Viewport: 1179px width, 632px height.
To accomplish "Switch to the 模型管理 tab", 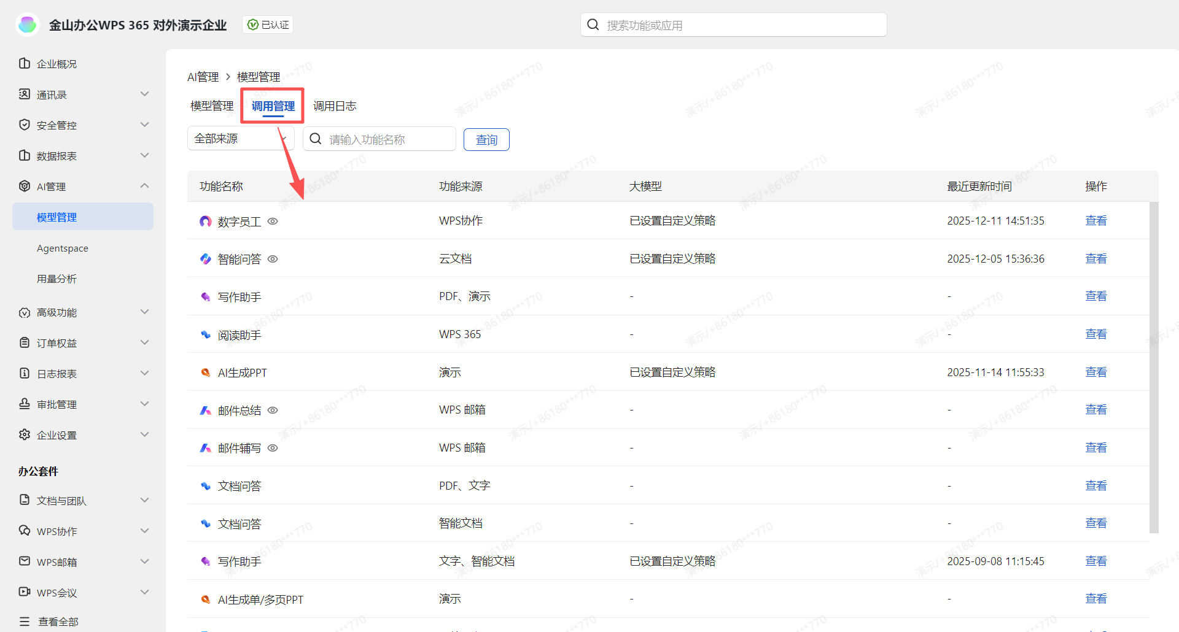I will click(212, 106).
